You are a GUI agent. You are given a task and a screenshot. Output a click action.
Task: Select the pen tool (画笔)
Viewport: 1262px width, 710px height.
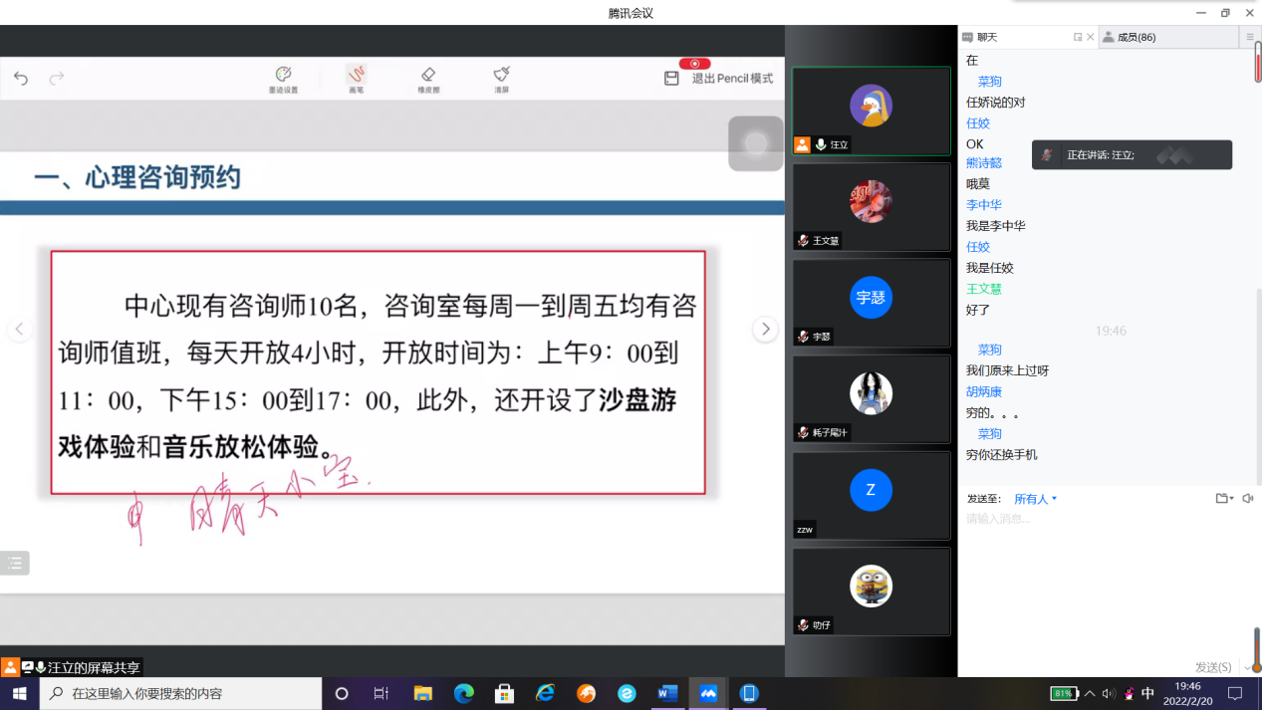pyautogui.click(x=356, y=78)
